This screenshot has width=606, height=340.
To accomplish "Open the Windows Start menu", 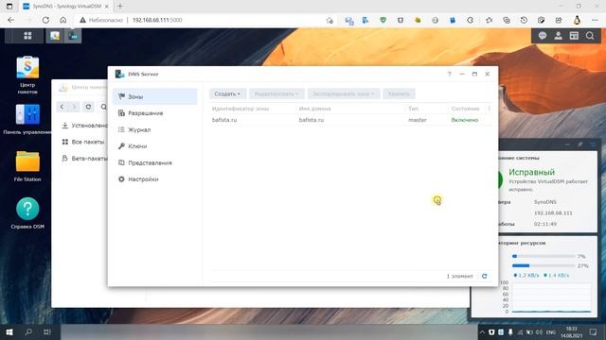I will point(9,331).
